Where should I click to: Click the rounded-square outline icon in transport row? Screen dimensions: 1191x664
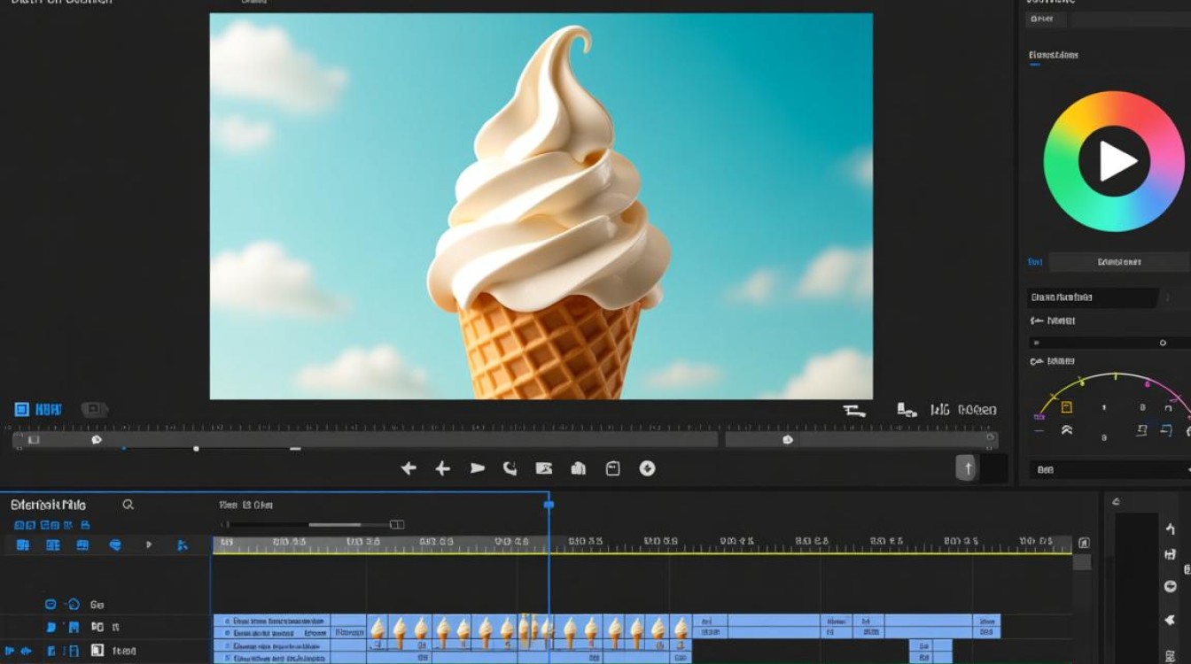click(x=612, y=468)
